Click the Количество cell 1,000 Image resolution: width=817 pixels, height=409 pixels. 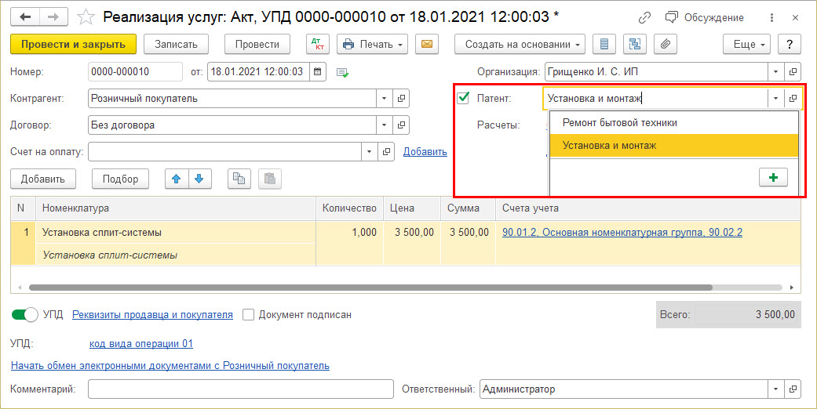tap(349, 232)
